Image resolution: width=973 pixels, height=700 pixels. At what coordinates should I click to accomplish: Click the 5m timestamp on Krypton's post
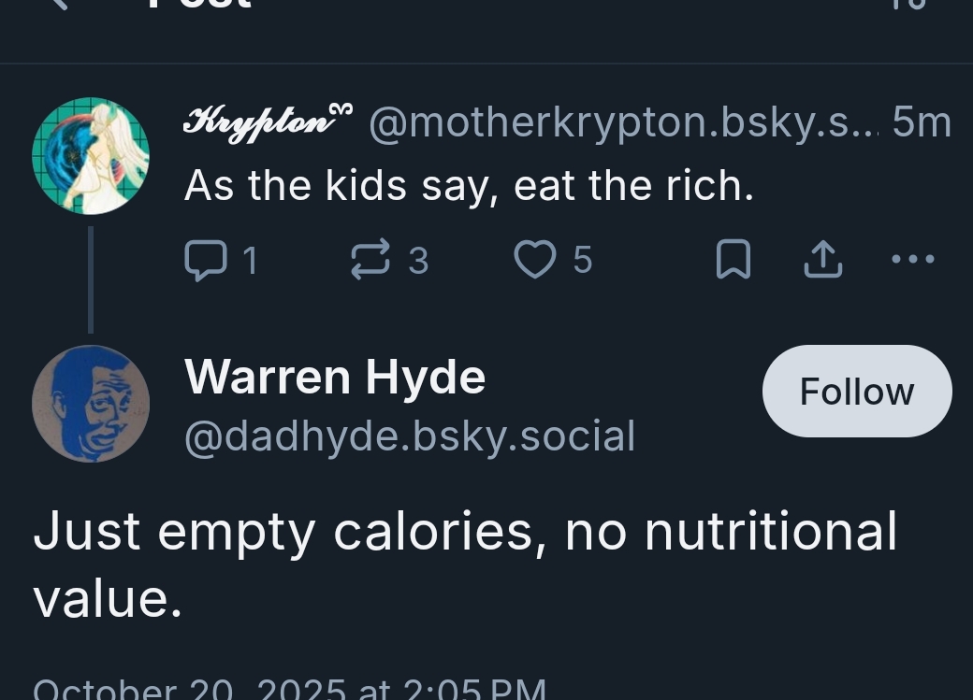tap(922, 122)
